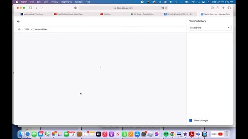Open the History menu
248x139 pixels.
55,2
